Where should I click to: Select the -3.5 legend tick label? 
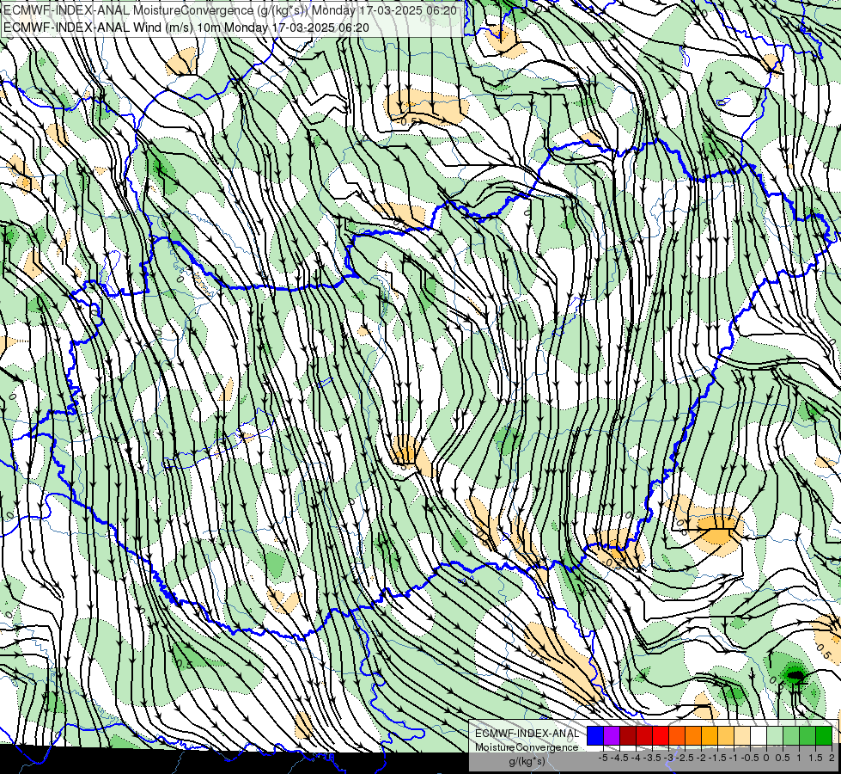pos(652,758)
